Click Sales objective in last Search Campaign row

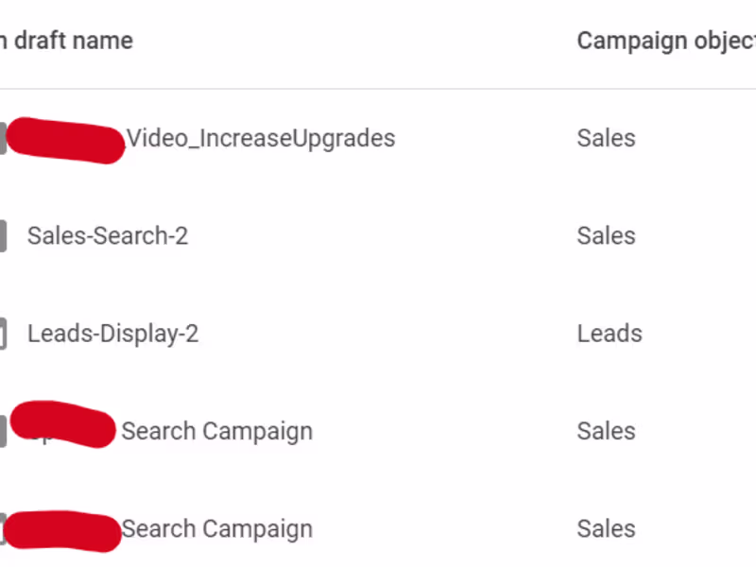coord(606,529)
